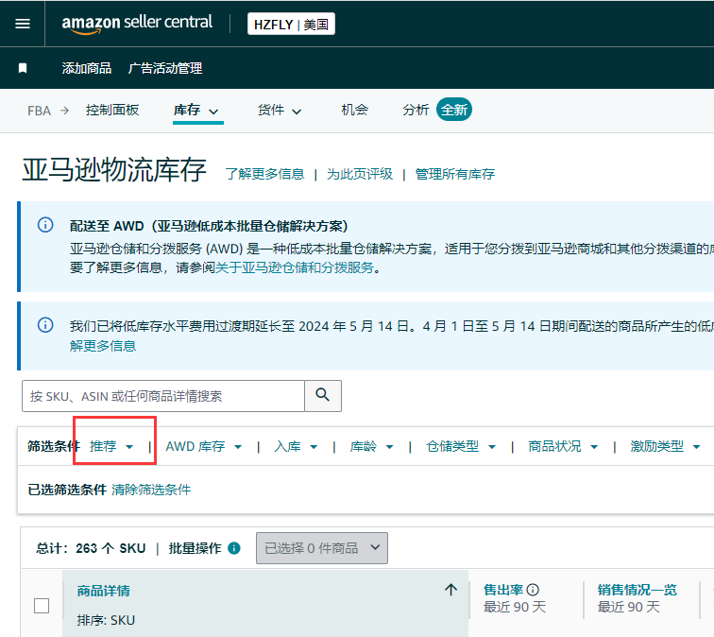This screenshot has height=637, width=714.
Task: Click the 商品详情 column header
Action: click(103, 591)
